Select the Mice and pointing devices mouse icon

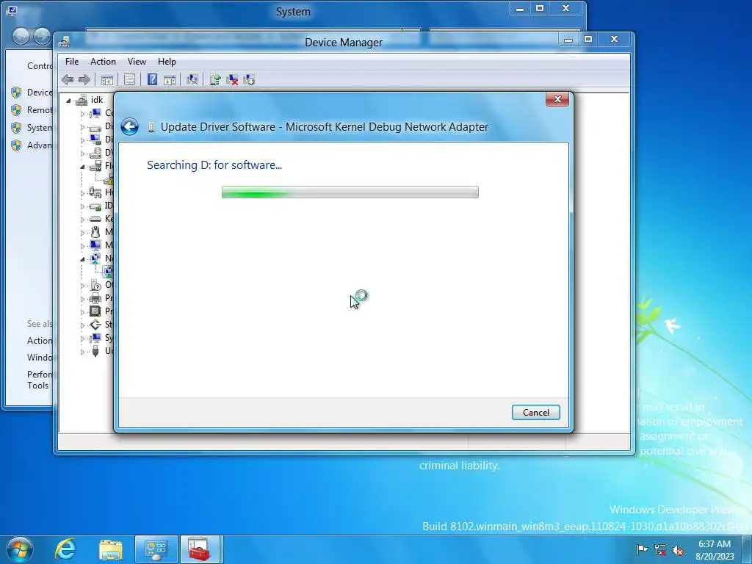pyautogui.click(x=95, y=232)
